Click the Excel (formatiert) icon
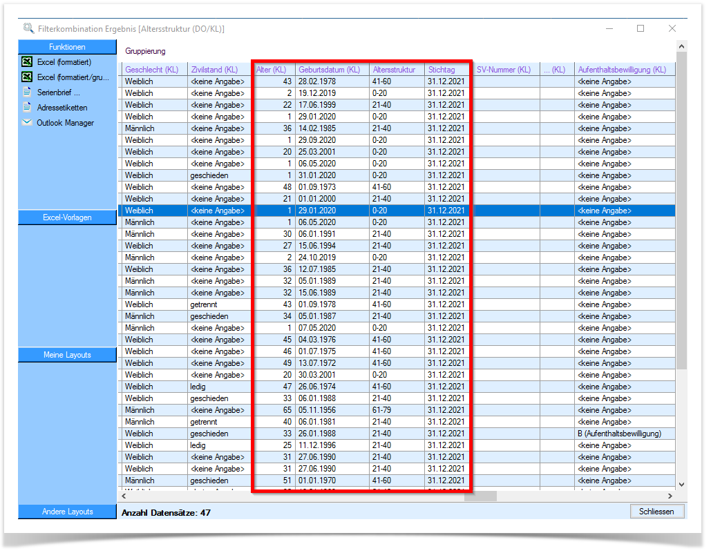This screenshot has width=711, height=553. point(27,61)
